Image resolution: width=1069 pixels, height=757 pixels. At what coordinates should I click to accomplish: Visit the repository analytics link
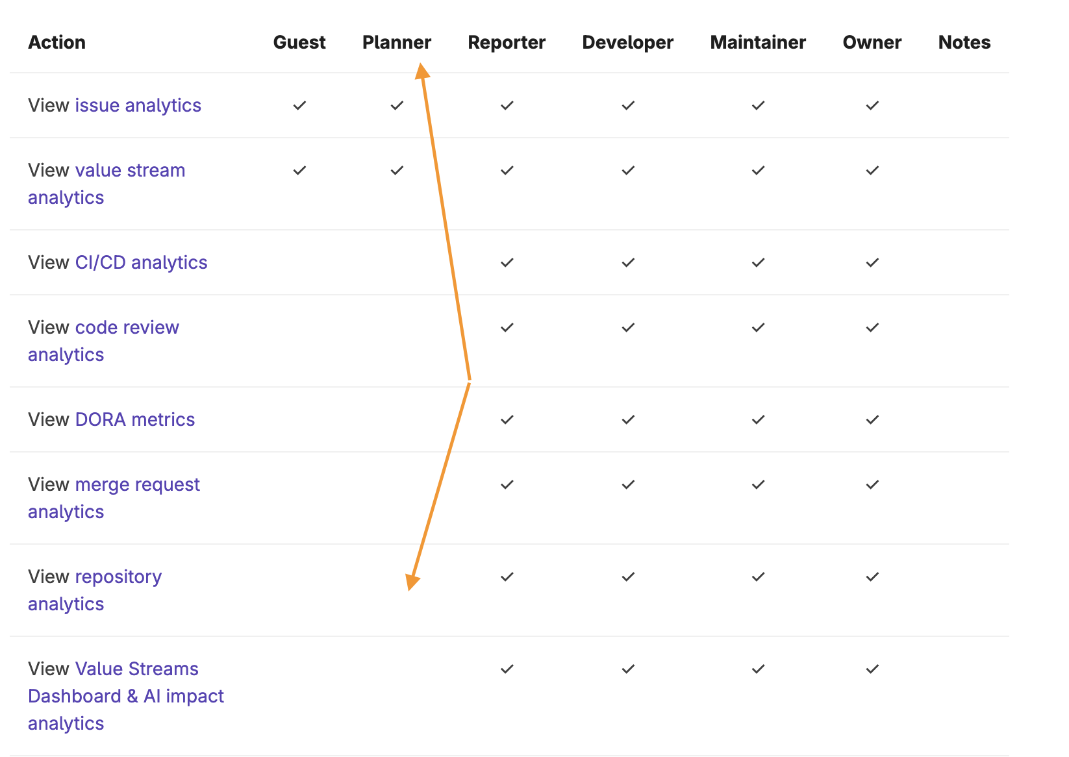(118, 577)
